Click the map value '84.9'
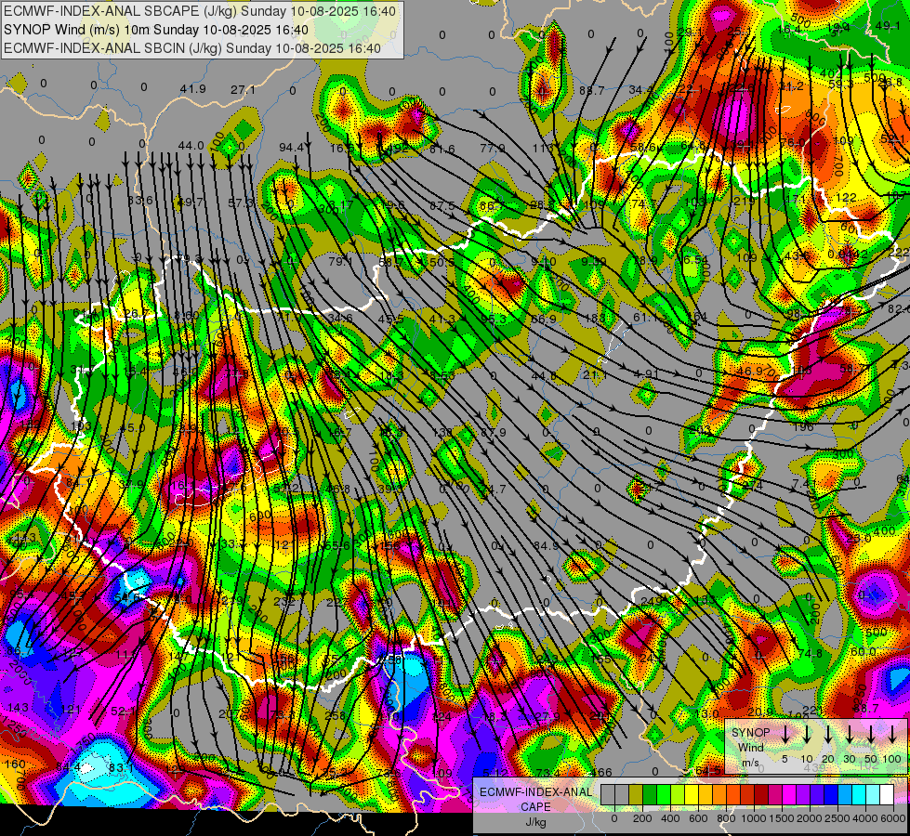Screen dimensions: 910x836 [547, 545]
